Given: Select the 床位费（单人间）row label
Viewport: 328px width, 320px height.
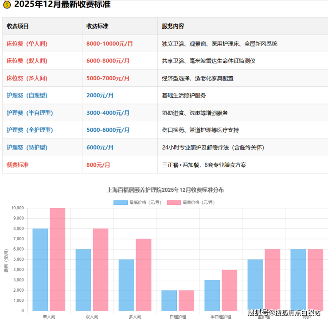Looking at the screenshot, I should point(27,44).
